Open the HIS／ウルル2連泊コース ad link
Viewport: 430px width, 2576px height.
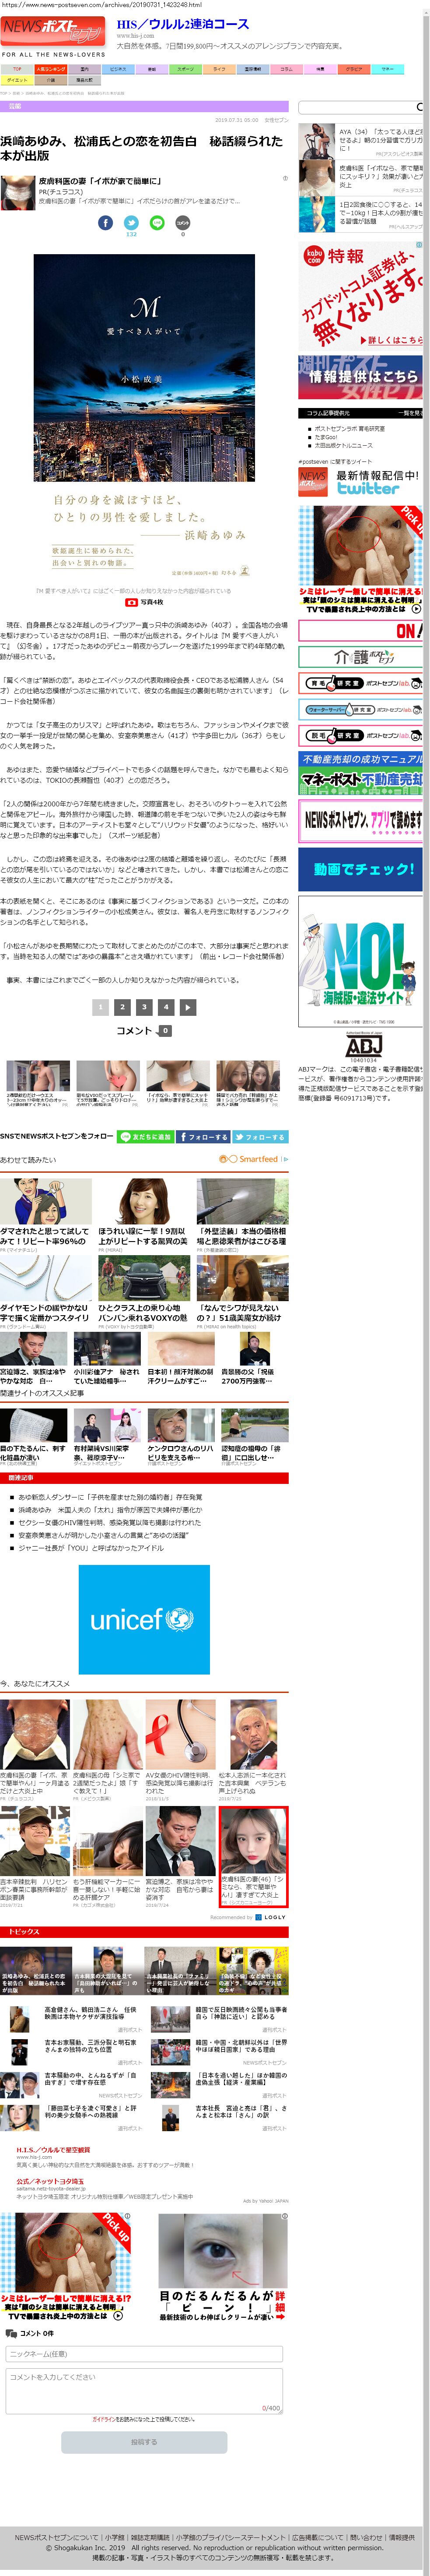tap(182, 24)
